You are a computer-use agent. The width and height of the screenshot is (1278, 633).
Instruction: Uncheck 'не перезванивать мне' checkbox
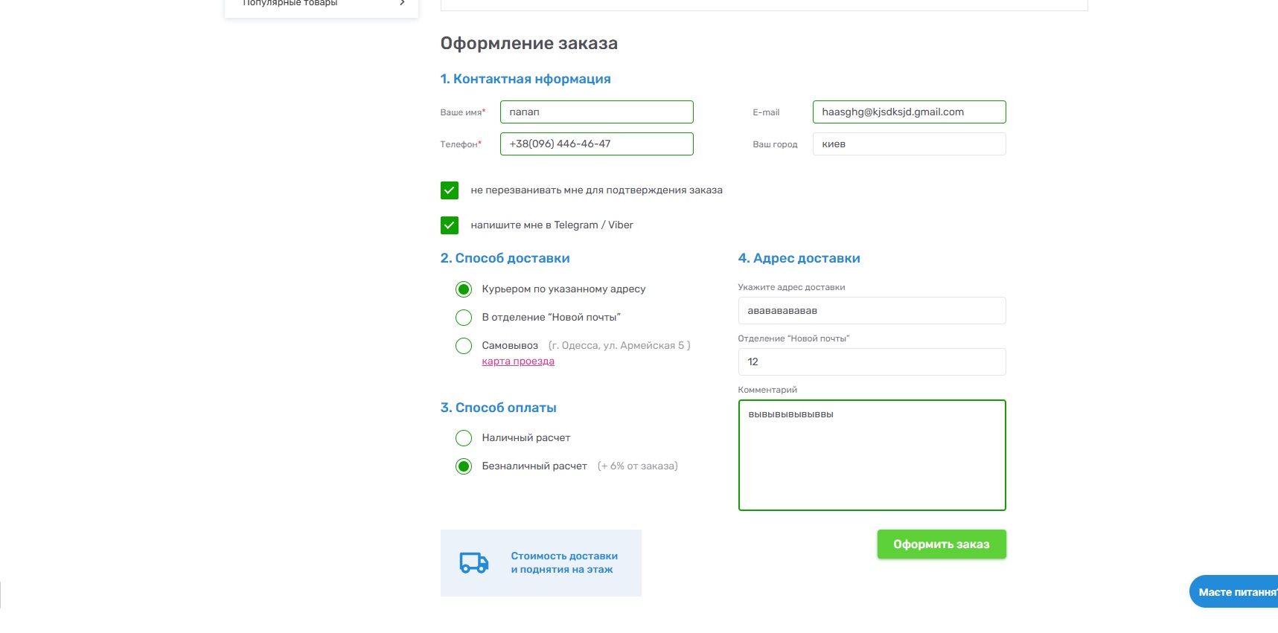[450, 190]
